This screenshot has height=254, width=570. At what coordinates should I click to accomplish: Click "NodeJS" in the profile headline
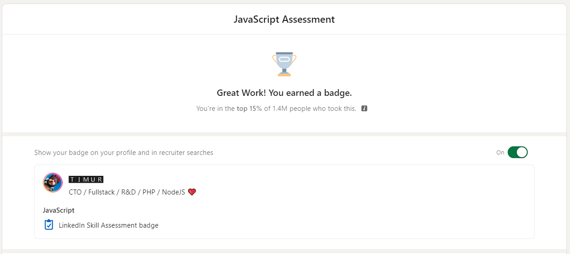[x=173, y=192]
